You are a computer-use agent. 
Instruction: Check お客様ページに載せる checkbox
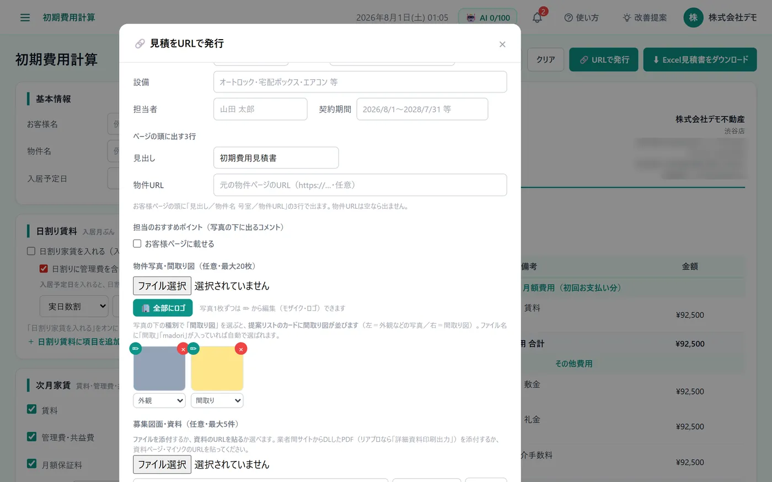137,243
